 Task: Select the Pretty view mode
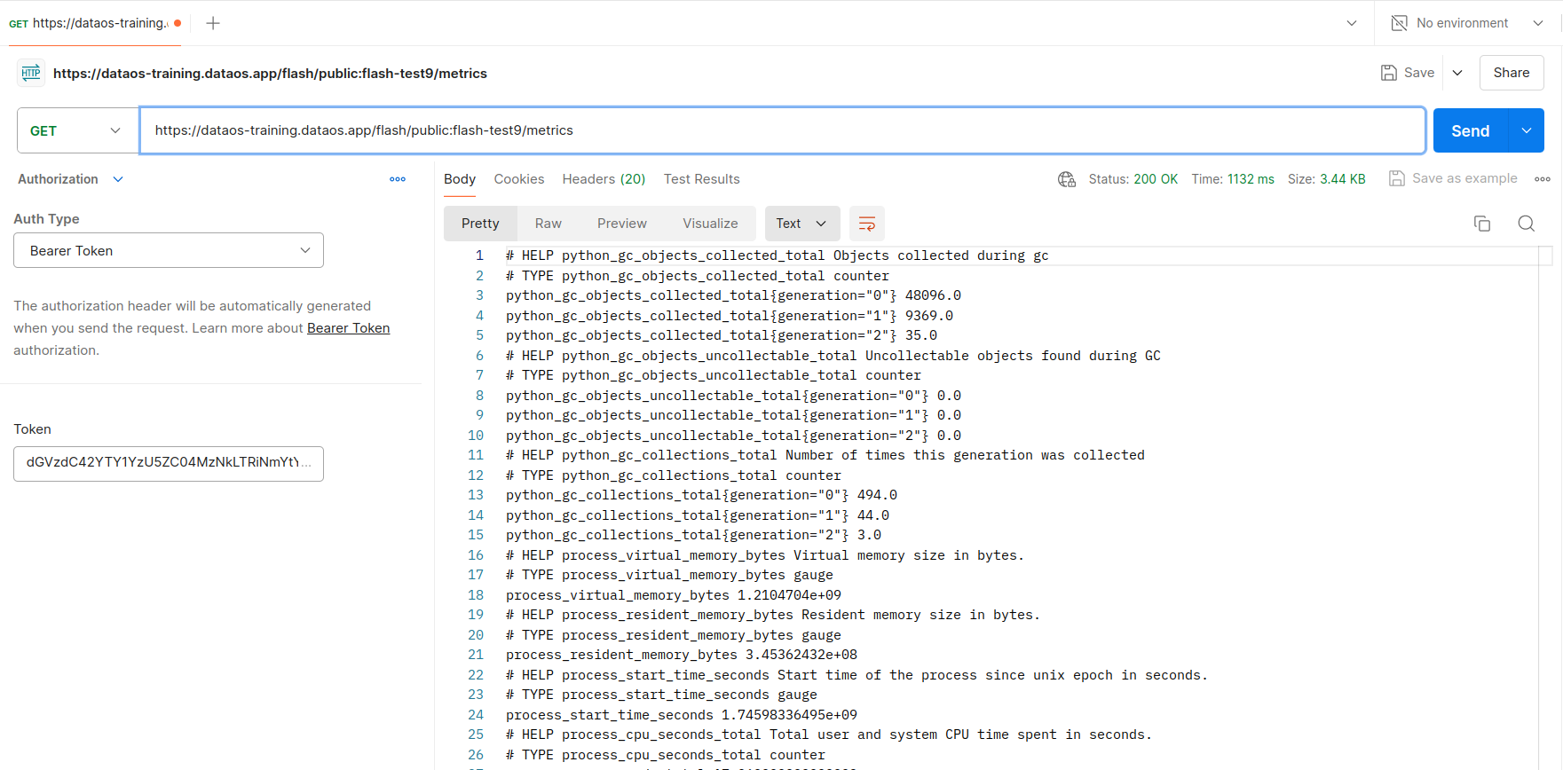point(480,224)
